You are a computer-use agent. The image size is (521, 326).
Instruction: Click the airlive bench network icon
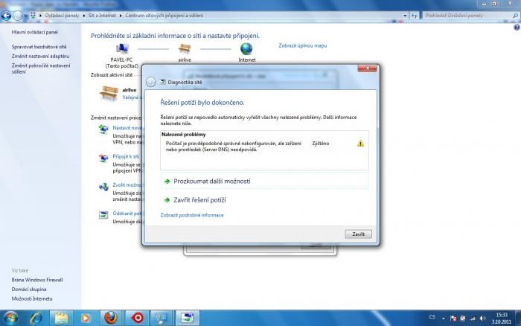click(x=109, y=92)
